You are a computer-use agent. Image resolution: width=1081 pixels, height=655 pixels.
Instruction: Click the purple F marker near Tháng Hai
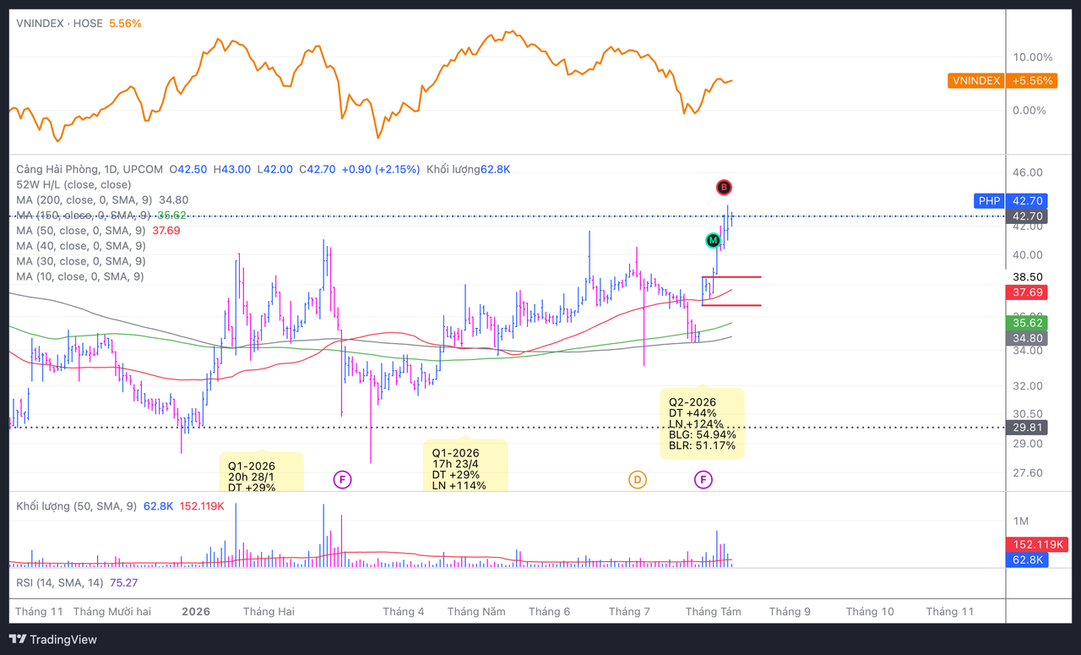pyautogui.click(x=342, y=480)
